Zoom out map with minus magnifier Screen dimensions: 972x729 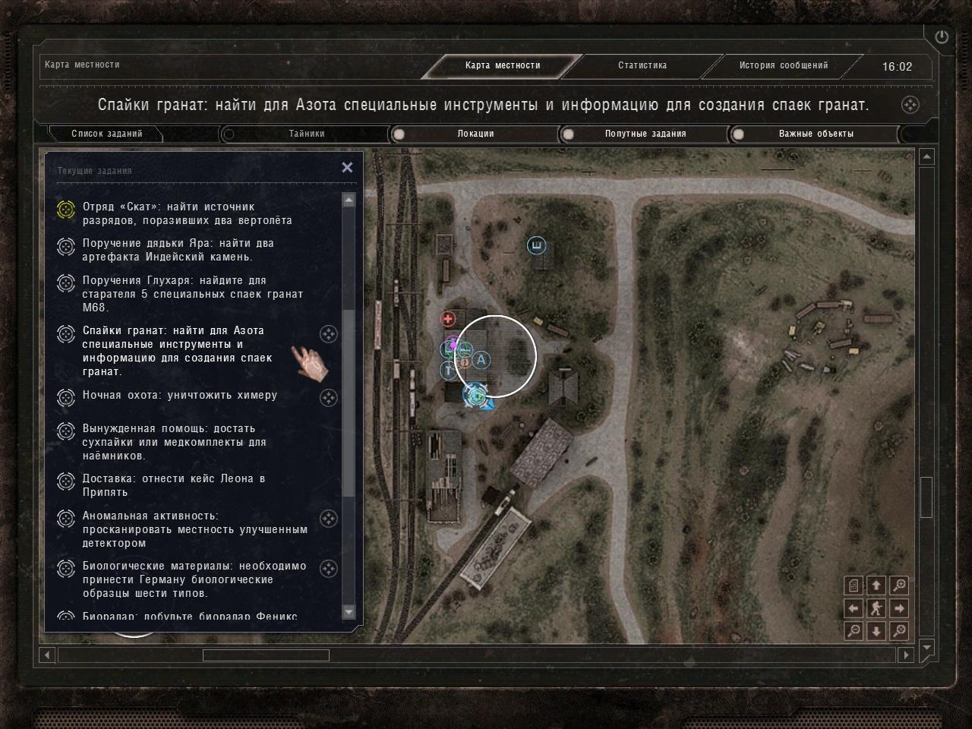point(854,631)
